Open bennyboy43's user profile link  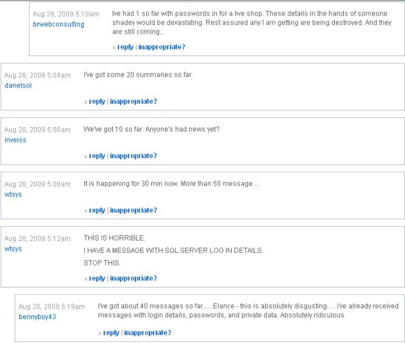[37, 317]
